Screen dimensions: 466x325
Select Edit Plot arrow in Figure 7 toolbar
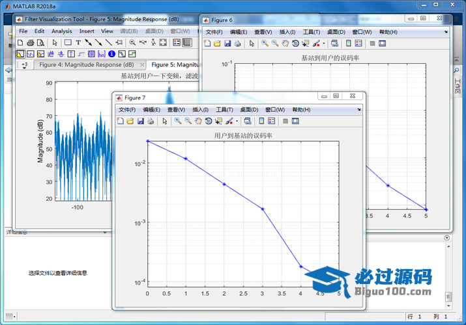tap(165, 121)
